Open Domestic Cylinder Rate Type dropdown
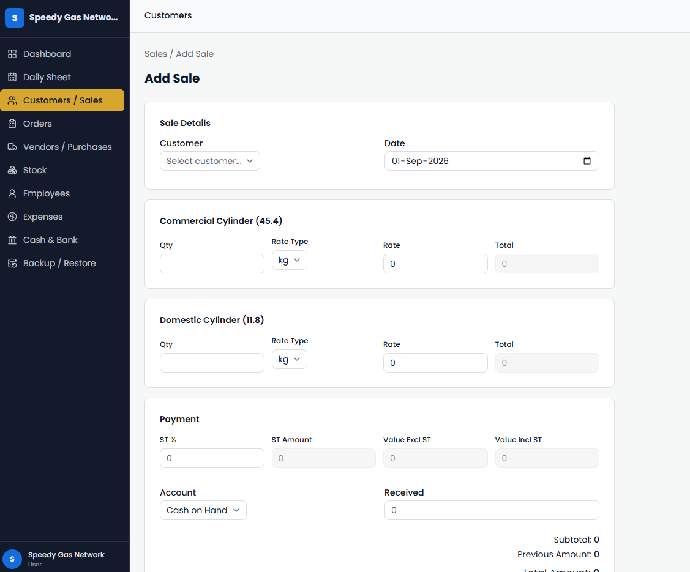The height and width of the screenshot is (572, 690). tap(289, 359)
